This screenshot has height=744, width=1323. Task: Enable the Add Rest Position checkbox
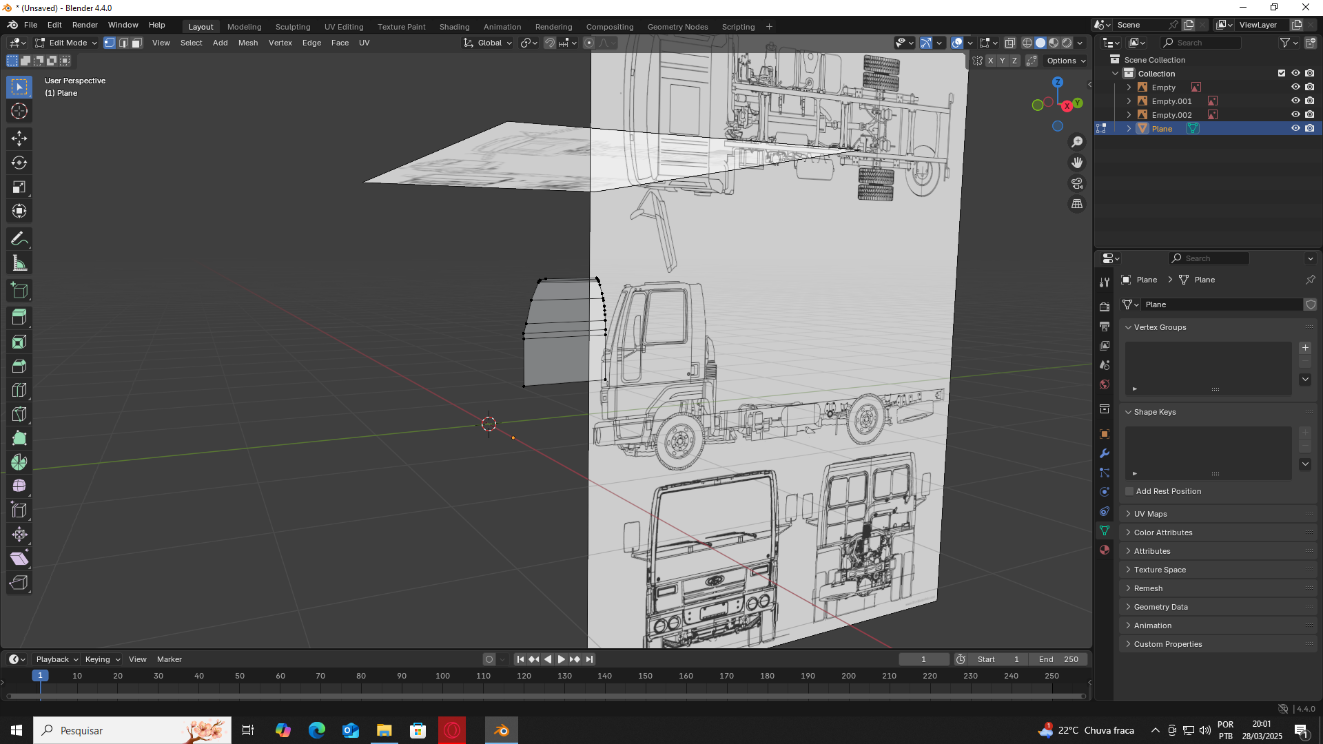1129,491
